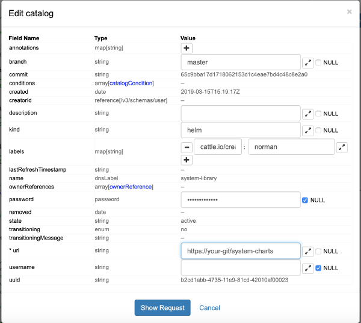Image resolution: width=361 pixels, height=323 pixels.
Task: Click the Show Request button
Action: pyautogui.click(x=162, y=307)
